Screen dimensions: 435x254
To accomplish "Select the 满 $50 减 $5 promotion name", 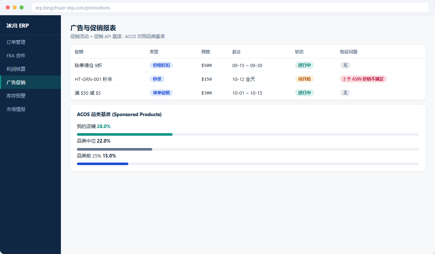I will pos(88,93).
